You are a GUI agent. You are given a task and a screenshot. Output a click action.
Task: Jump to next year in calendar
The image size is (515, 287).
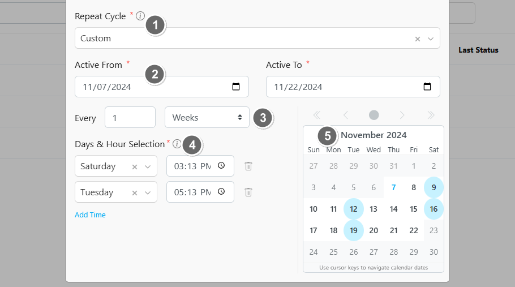tap(431, 115)
